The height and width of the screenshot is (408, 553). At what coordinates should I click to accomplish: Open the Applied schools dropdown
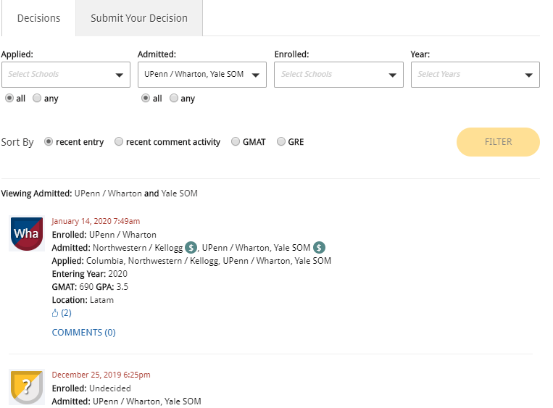click(66, 75)
